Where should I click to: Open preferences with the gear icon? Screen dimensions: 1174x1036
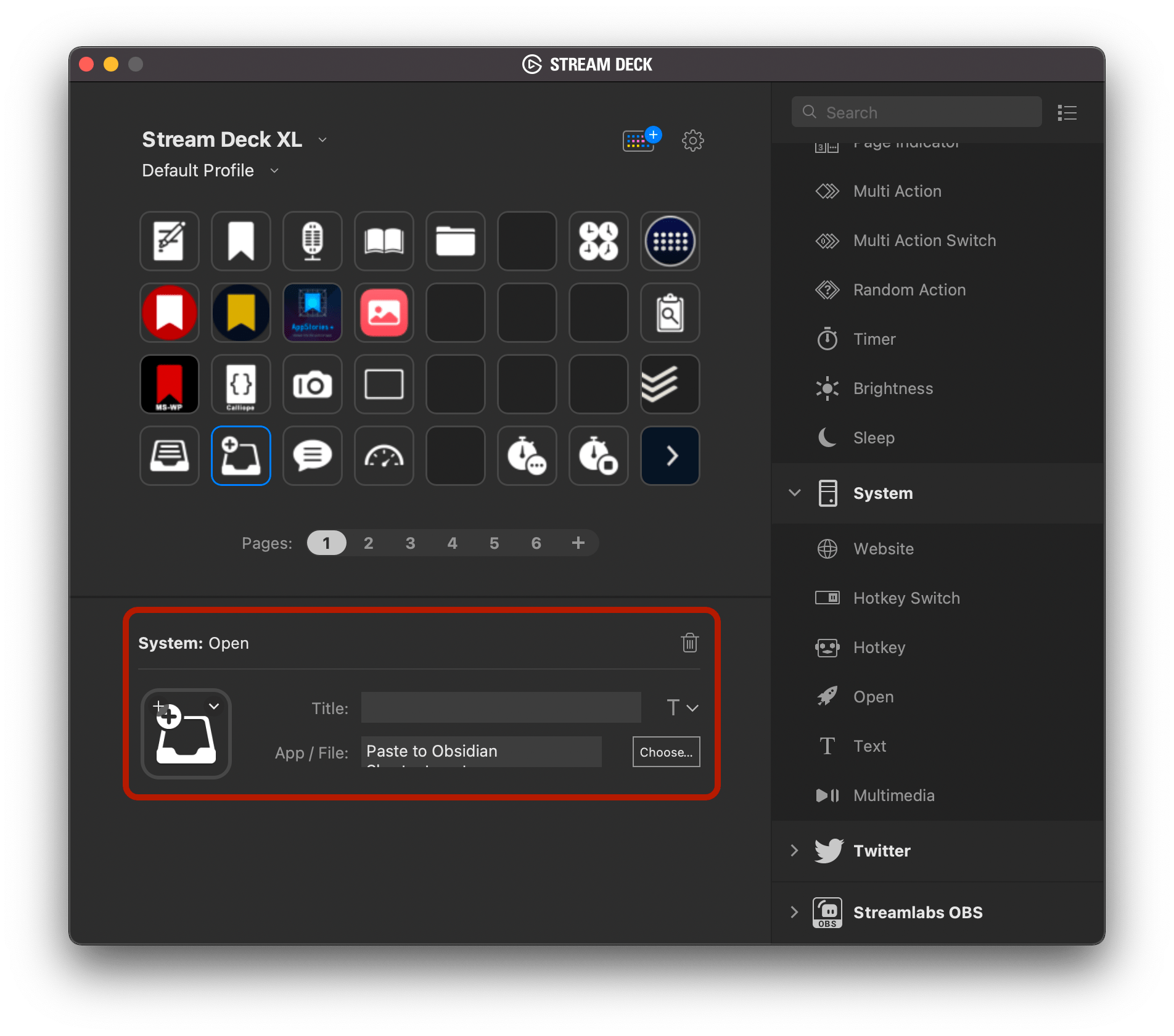[x=692, y=141]
